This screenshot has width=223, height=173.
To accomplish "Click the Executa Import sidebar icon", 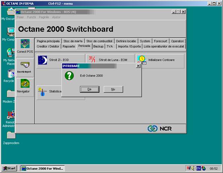I will pos(25,65).
